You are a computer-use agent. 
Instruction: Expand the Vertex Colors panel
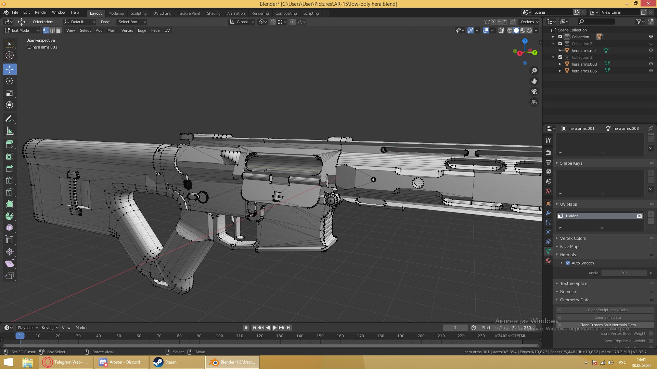(x=572, y=238)
